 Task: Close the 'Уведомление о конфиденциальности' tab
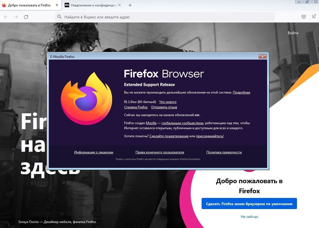pyautogui.click(x=120, y=5)
